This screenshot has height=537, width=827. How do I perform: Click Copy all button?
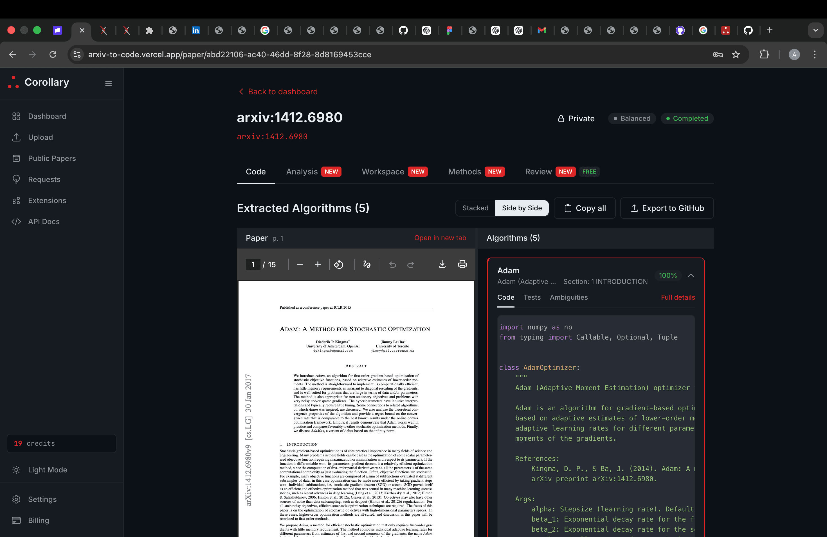[x=585, y=208]
